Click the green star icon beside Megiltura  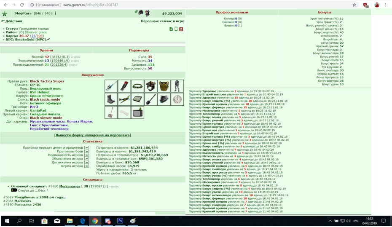pos(5,13)
